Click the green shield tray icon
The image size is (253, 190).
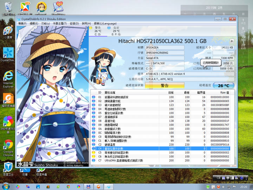(208, 187)
